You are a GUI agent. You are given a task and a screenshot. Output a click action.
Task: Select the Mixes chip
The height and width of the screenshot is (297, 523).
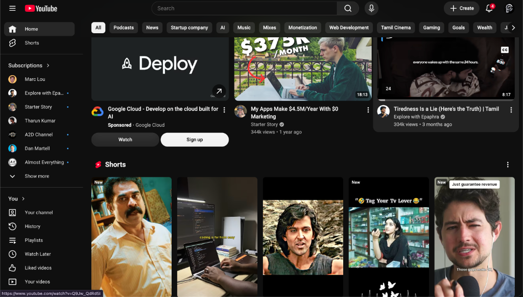(x=270, y=28)
